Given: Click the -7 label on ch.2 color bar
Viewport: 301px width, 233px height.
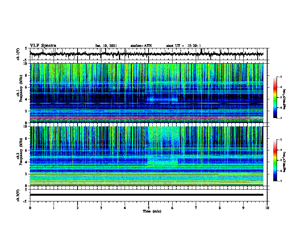Looking at the screenshot, I should click(x=280, y=181).
